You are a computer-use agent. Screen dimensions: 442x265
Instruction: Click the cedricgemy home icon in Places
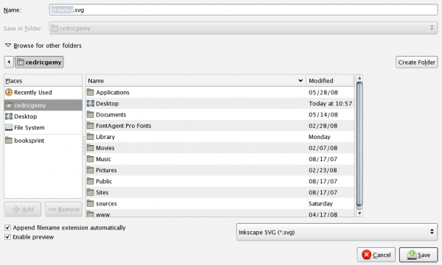(9, 105)
